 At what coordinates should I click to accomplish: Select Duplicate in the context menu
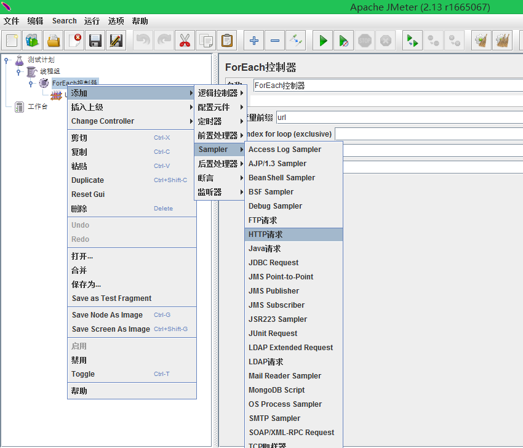[132, 180]
